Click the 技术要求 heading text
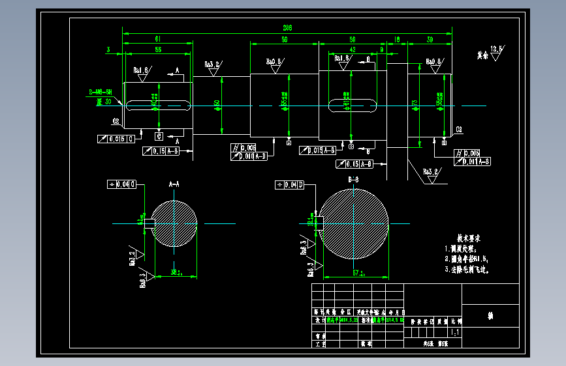566x366 pixels. [469, 238]
